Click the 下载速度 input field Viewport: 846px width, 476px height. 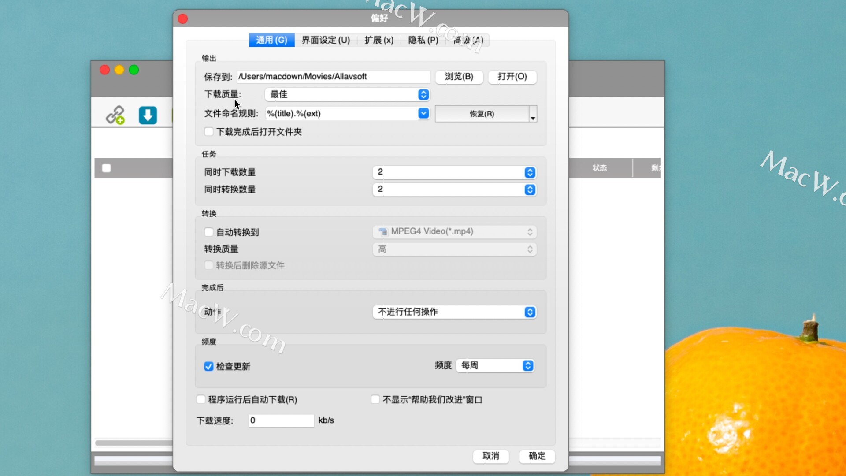coord(281,420)
